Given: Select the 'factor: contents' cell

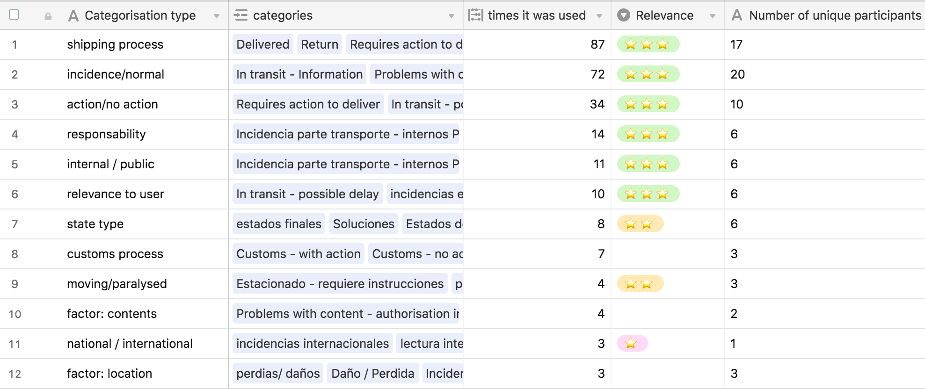Looking at the screenshot, I should point(146,314).
